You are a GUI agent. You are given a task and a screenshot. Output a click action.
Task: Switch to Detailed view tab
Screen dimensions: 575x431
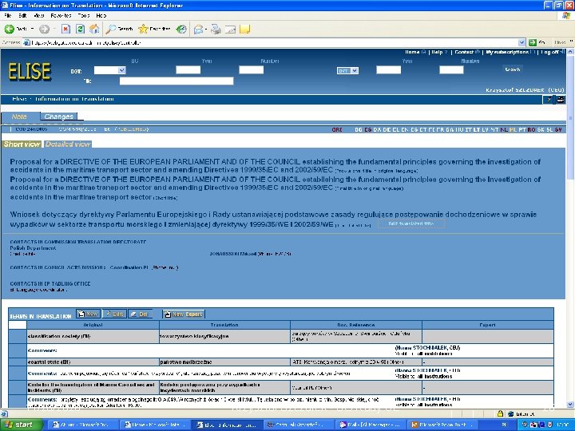[x=68, y=144]
